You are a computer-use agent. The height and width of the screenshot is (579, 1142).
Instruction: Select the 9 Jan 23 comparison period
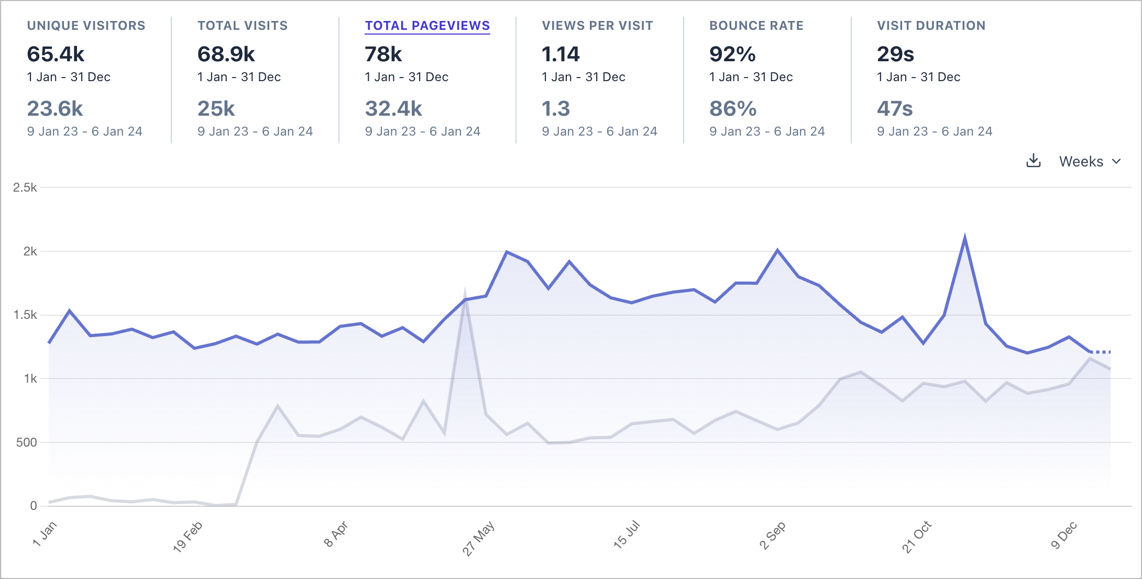[85, 131]
